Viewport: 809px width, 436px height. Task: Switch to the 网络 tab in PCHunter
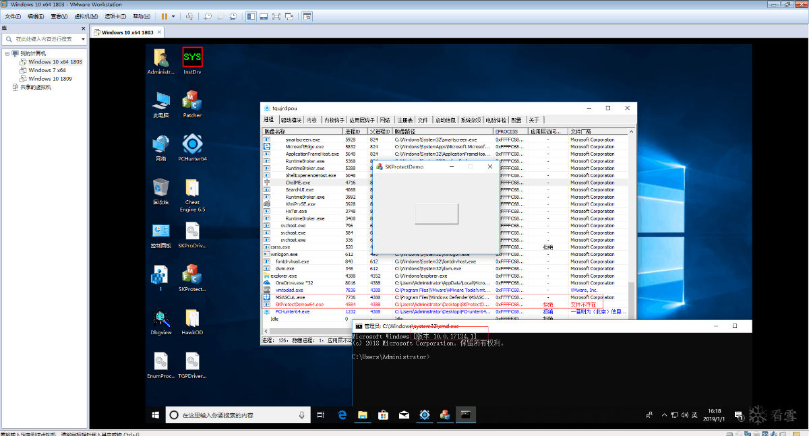(385, 120)
